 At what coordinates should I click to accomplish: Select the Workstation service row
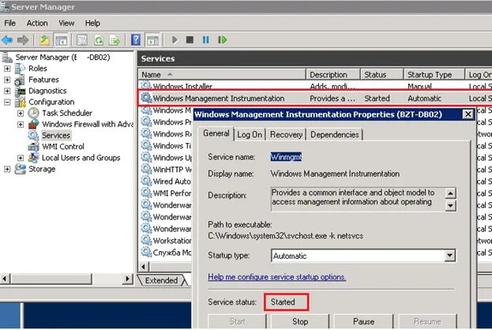coord(166,241)
